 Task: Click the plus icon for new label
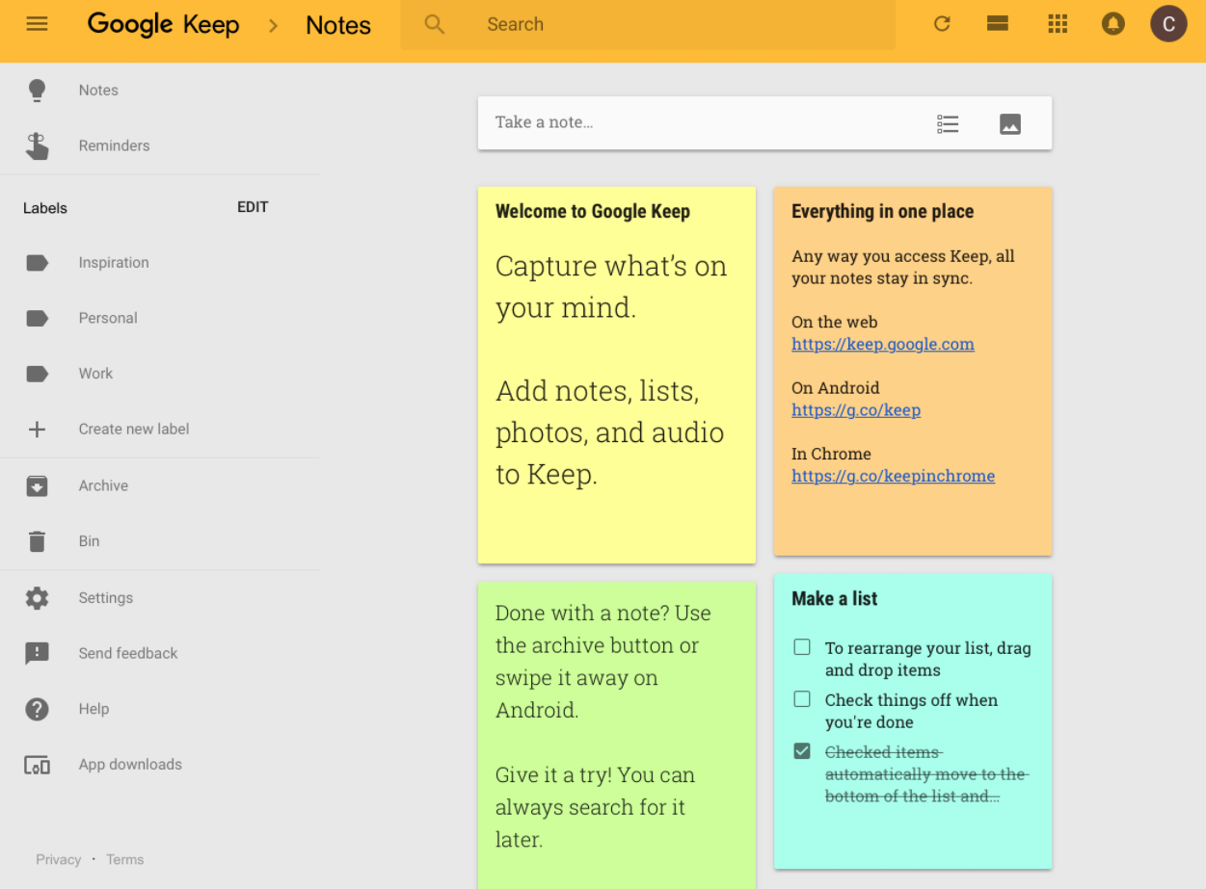(37, 430)
